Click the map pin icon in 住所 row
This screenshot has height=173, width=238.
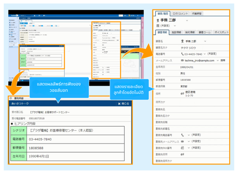point(182,94)
